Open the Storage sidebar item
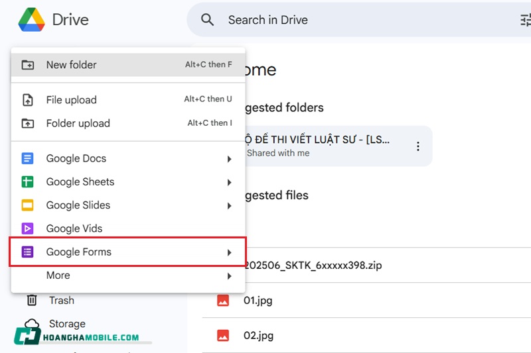This screenshot has width=531, height=353. pos(66,324)
